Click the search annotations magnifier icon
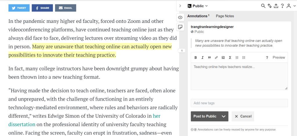Viewport: 297px width, 136px height. tap(263, 6)
